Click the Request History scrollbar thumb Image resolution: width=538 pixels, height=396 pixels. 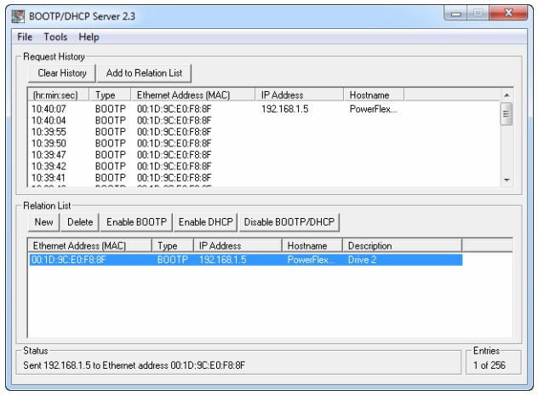507,114
